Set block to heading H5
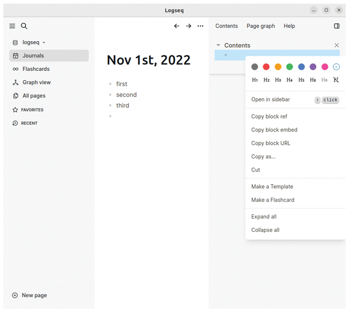The width and height of the screenshot is (349, 312). click(301, 80)
